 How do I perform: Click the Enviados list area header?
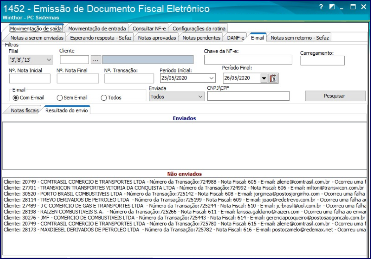[x=184, y=118]
